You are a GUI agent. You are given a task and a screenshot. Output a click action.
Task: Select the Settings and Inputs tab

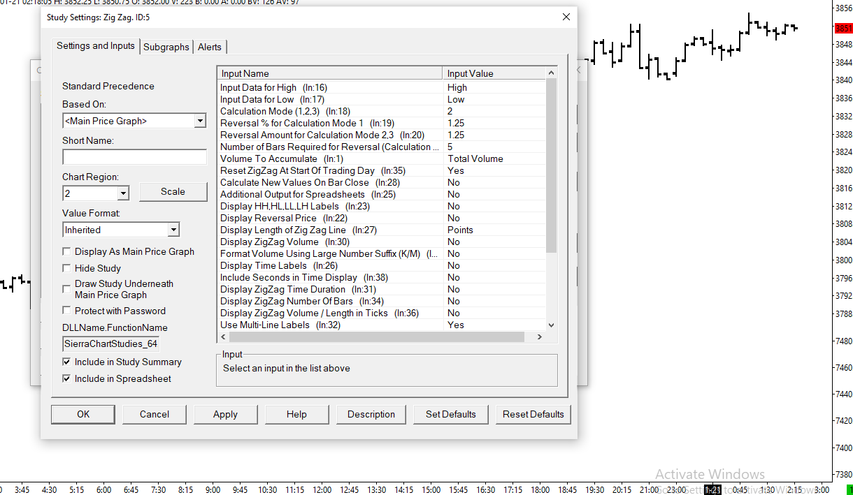click(x=96, y=45)
